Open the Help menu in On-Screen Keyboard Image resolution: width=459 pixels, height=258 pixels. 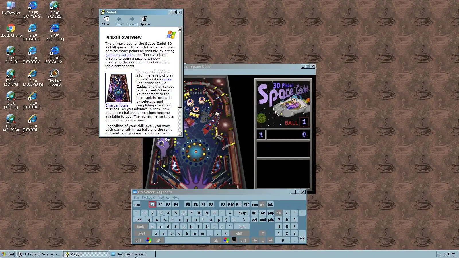[x=176, y=198]
